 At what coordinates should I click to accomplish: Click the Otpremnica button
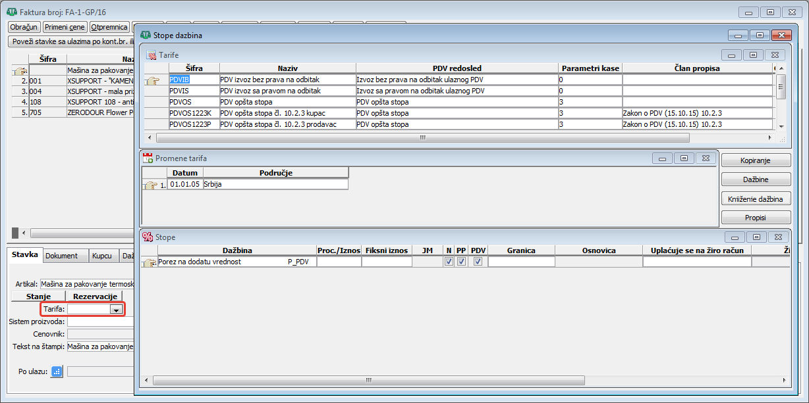click(109, 27)
